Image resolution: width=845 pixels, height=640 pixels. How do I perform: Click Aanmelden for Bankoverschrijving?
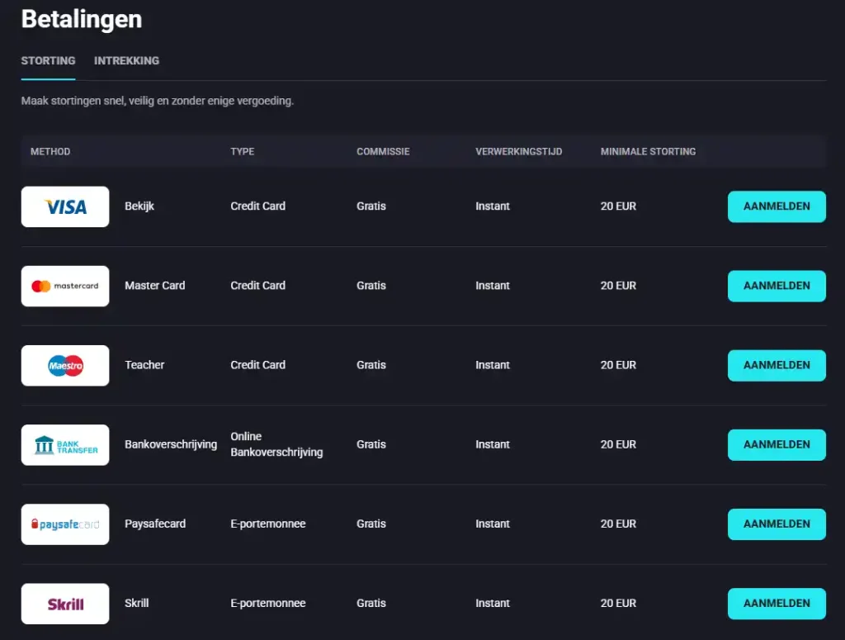click(777, 445)
